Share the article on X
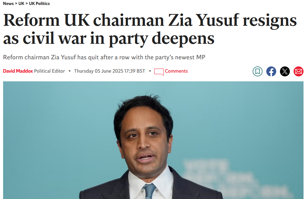 285,71
